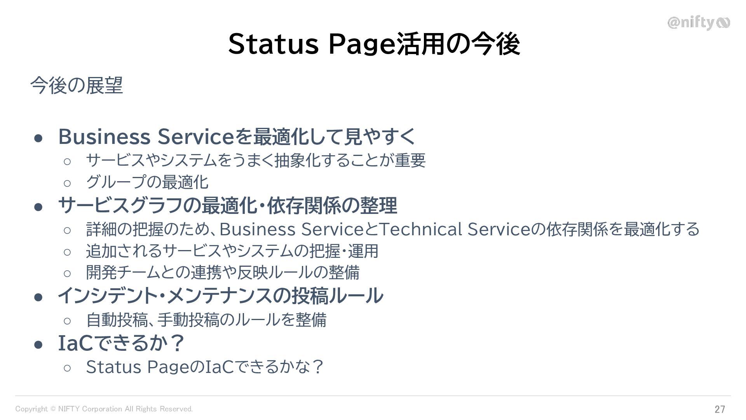
Task: Click the サービスグラフの最適化・依存関係の整理 heading
Action: tap(228, 205)
